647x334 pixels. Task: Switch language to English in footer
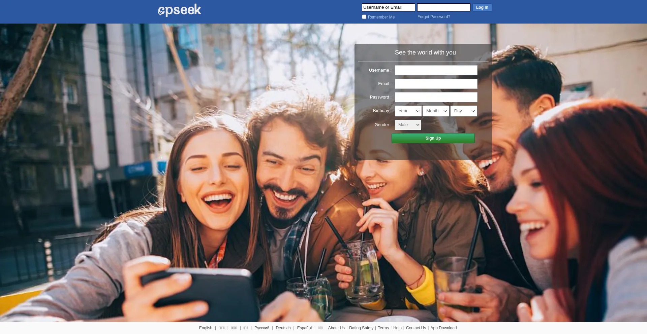pos(206,328)
